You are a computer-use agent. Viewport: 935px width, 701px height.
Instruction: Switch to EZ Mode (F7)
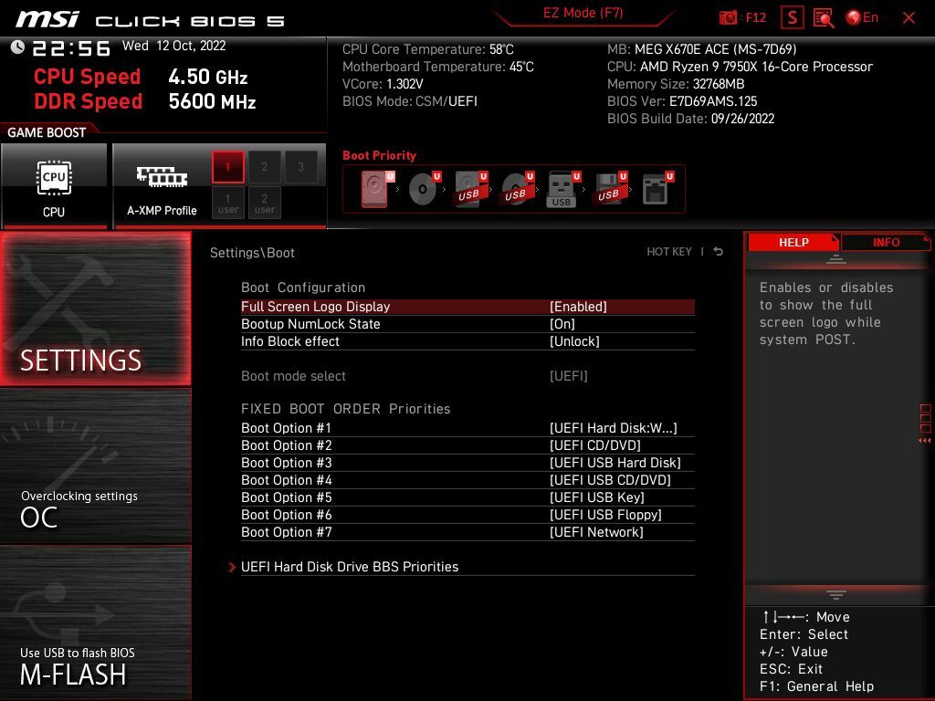[583, 13]
